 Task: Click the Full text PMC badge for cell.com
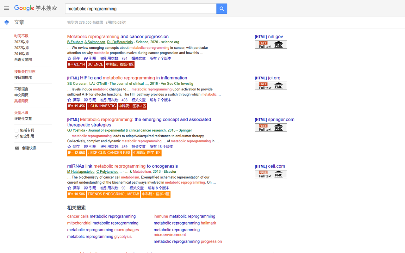coord(271,174)
